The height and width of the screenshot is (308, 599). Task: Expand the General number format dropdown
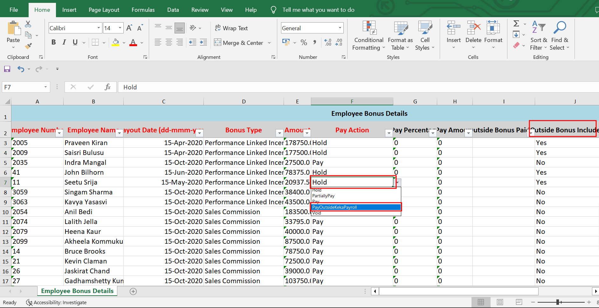tap(340, 28)
